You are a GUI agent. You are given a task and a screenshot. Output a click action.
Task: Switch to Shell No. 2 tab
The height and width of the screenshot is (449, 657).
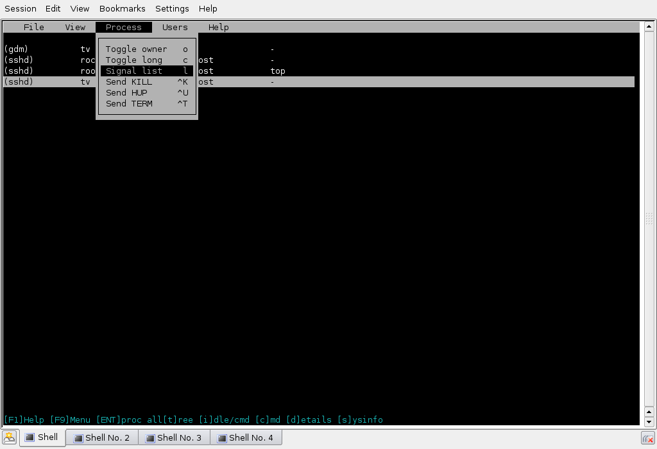pos(102,437)
